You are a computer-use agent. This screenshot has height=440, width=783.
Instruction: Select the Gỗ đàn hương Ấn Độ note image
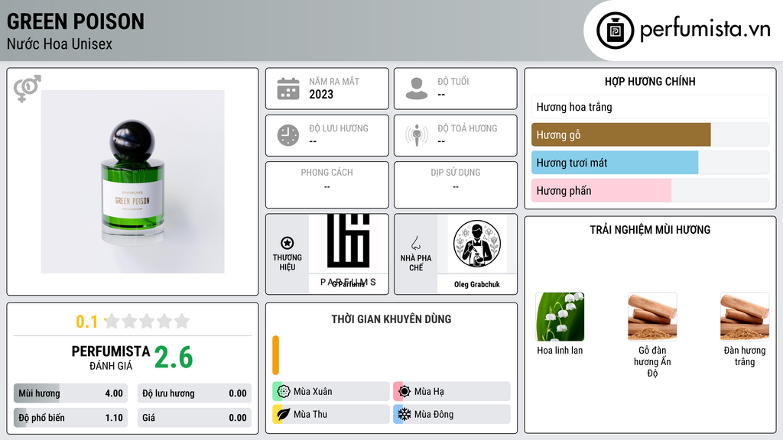click(652, 317)
